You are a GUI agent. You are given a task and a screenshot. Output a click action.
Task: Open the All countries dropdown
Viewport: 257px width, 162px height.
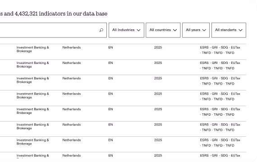click(163, 30)
